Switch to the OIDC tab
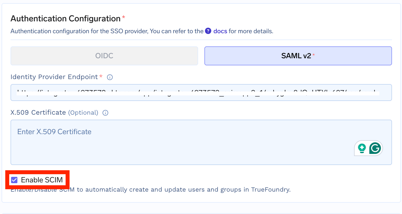Screen dimensions: 402x214 point(104,56)
